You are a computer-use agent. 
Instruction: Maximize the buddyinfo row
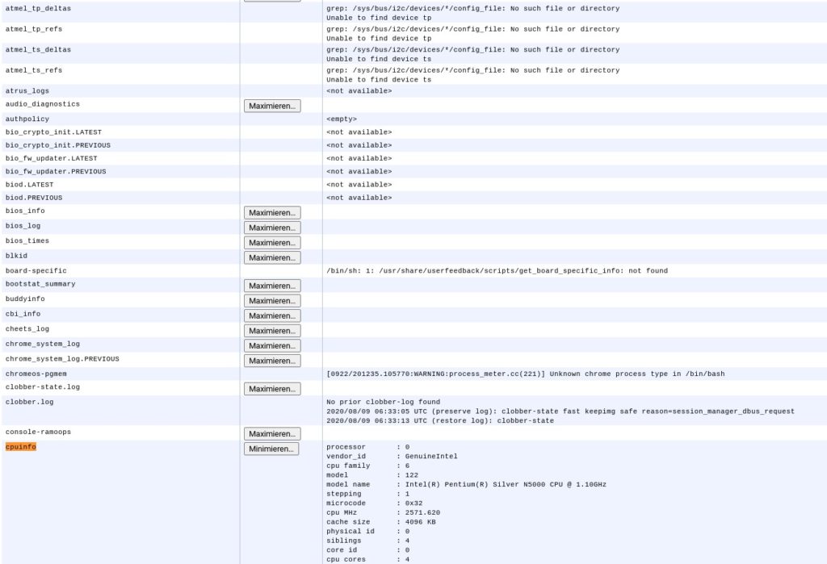click(x=272, y=301)
